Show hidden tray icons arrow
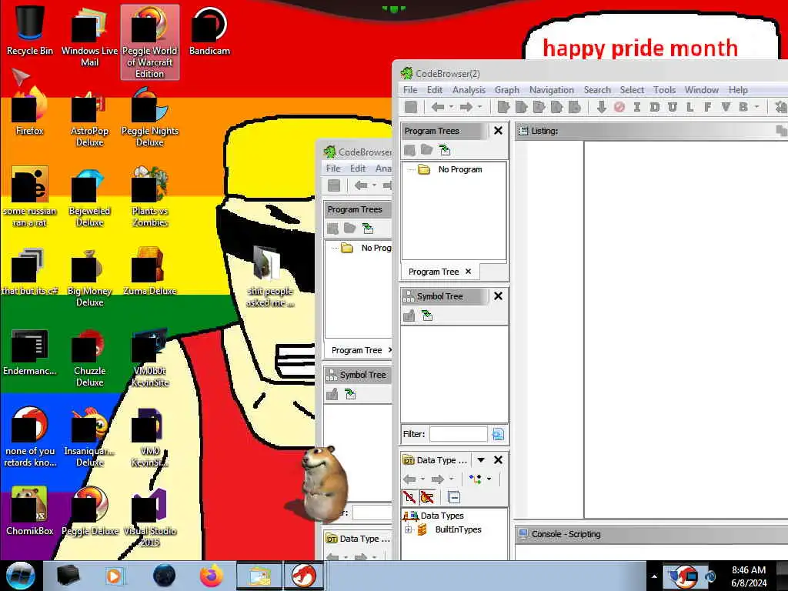 pos(654,576)
